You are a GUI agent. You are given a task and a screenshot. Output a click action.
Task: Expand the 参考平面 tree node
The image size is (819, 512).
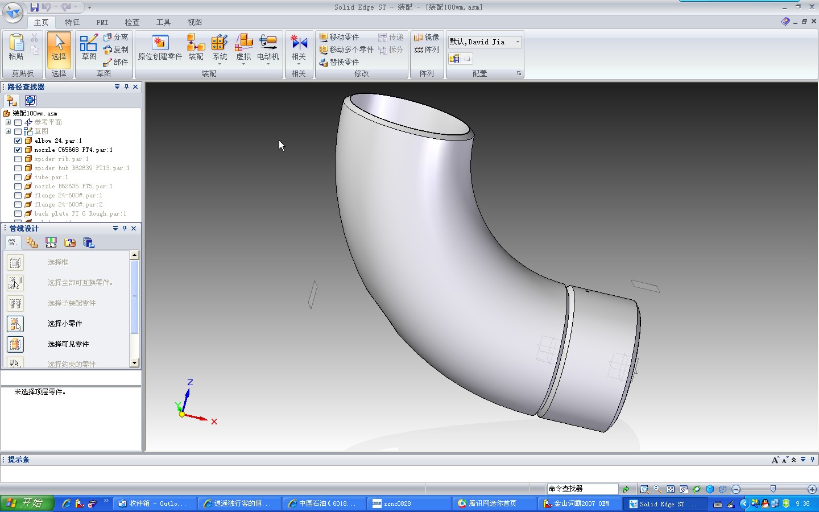[x=8, y=122]
